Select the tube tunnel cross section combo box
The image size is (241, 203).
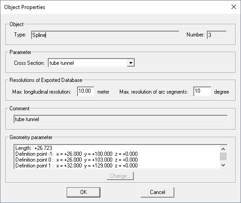[91, 63]
